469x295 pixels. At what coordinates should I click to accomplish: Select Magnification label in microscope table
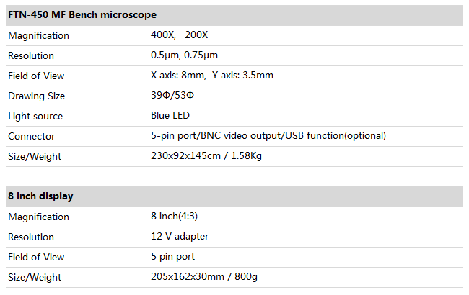pos(38,35)
